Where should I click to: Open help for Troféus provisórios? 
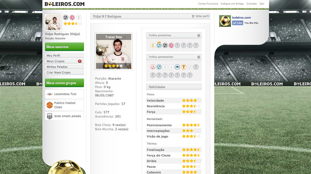click(x=199, y=36)
